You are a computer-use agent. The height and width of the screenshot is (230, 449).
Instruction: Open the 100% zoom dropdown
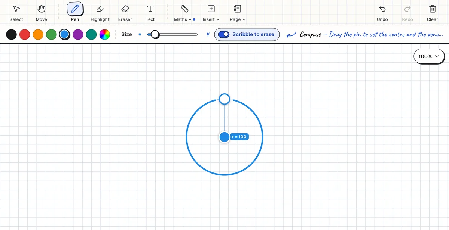[429, 56]
